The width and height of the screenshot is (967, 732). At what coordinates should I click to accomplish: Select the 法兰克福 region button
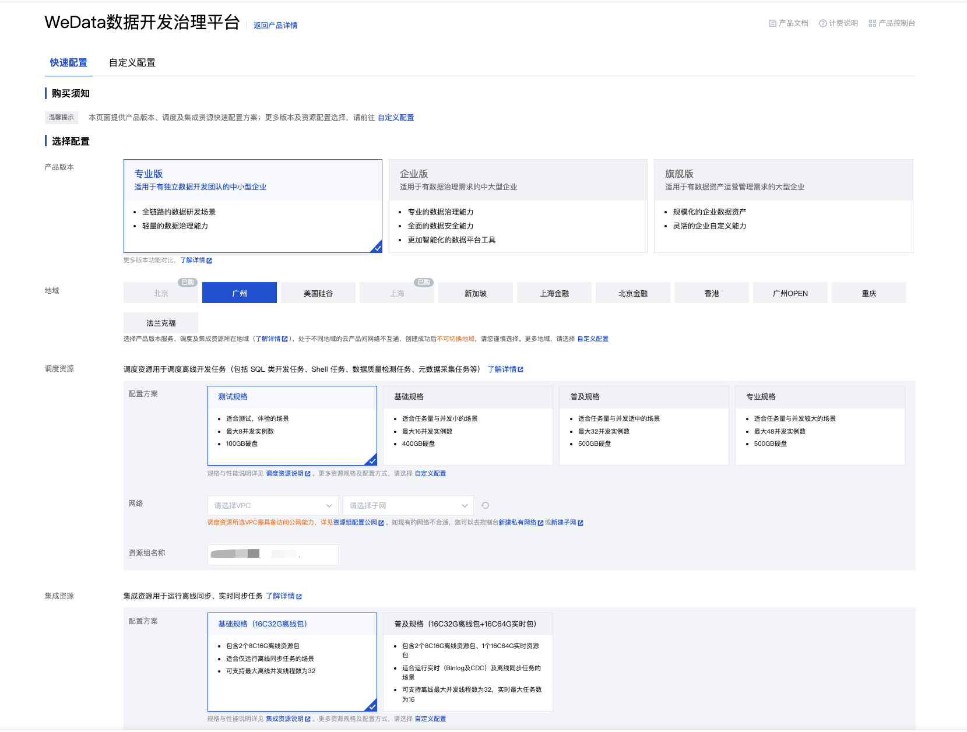pyautogui.click(x=161, y=323)
